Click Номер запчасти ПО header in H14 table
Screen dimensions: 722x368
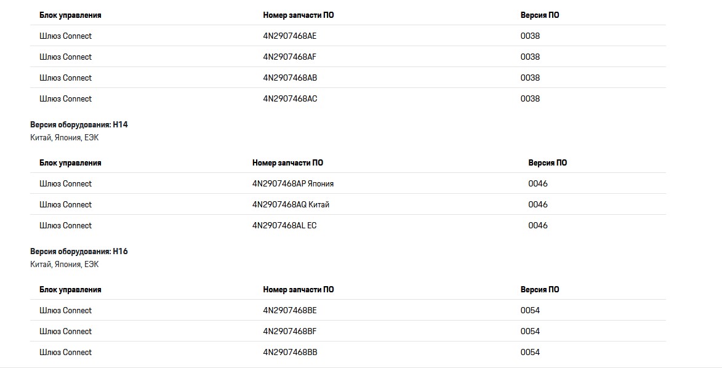click(287, 163)
